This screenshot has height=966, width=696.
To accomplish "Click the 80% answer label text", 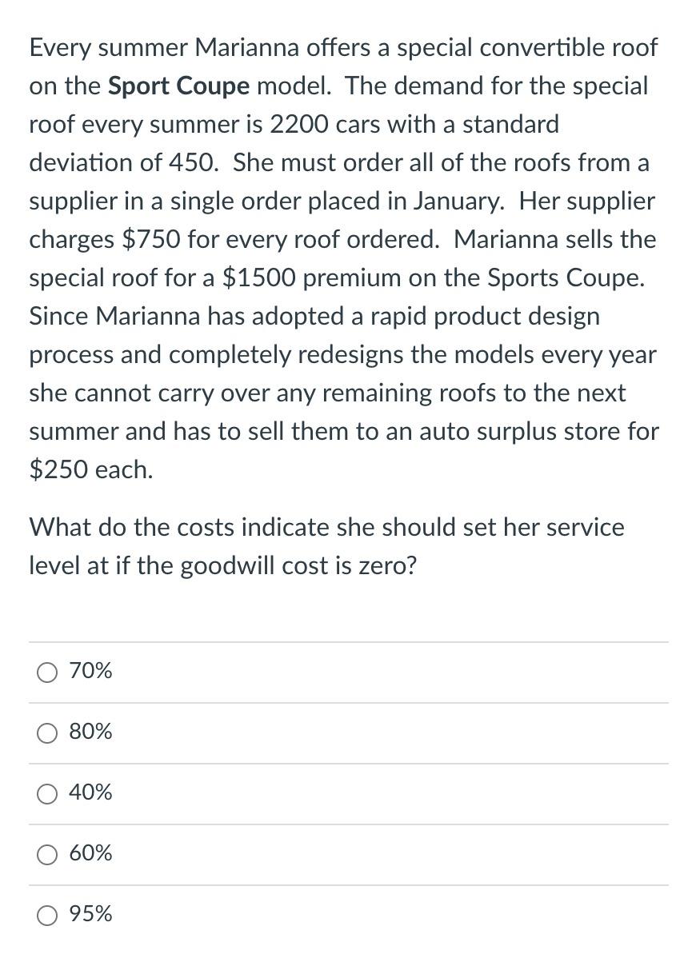I will click(91, 732).
